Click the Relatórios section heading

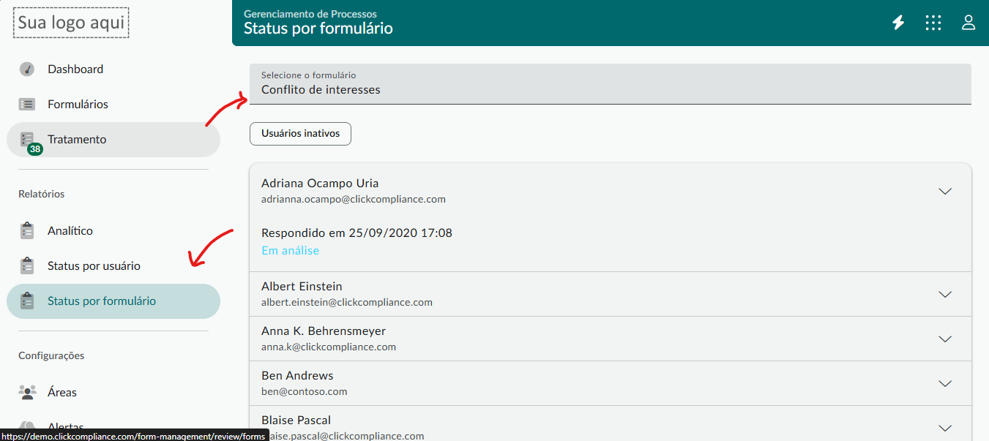pyautogui.click(x=42, y=194)
